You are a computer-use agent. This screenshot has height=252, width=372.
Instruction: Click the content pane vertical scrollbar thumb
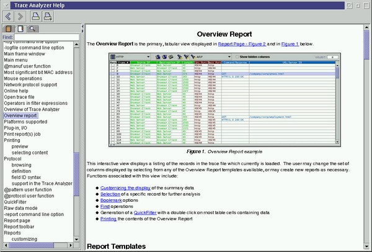366,45
